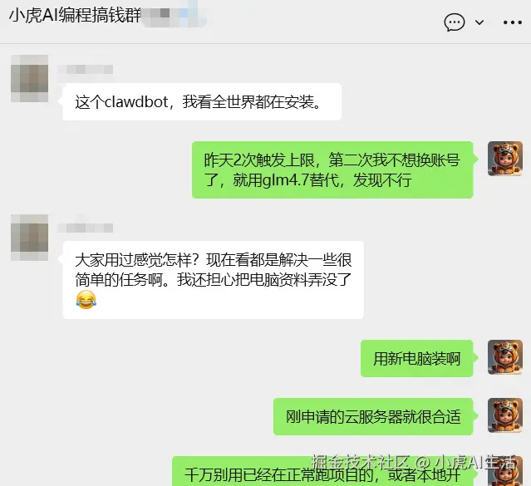Select the message 这个clawdbot，我看全世界都在安装
This screenshot has width=531, height=486.
(202, 101)
